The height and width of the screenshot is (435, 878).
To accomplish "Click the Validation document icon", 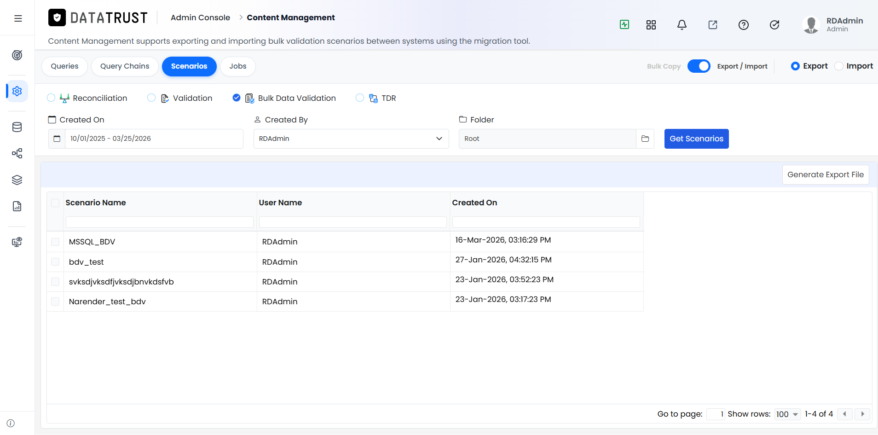I will (165, 98).
